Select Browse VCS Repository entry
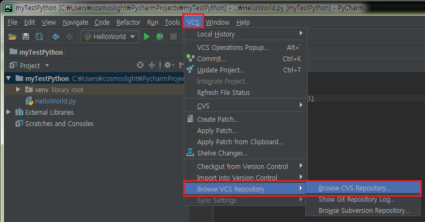The image size is (425, 222). tap(245, 189)
